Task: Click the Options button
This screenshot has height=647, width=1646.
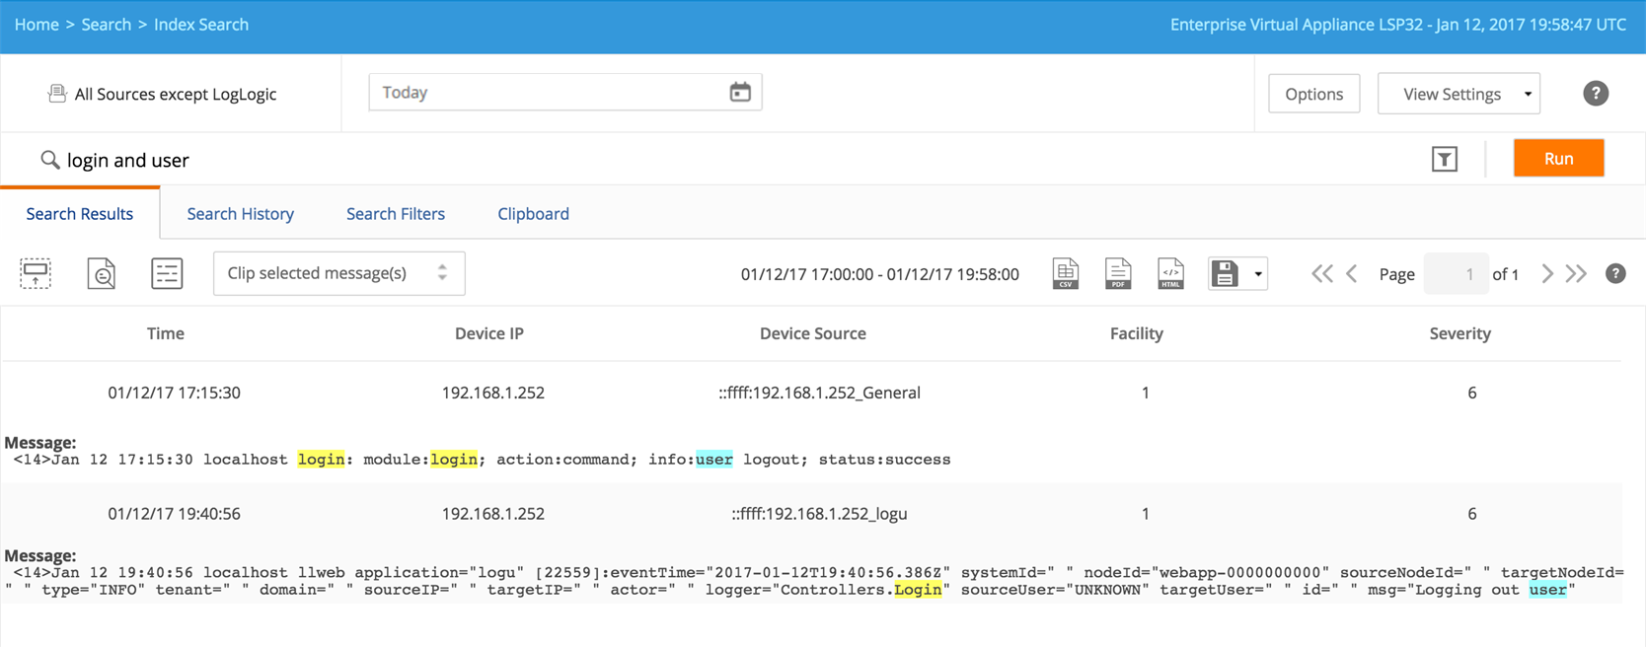Action: (x=1313, y=94)
